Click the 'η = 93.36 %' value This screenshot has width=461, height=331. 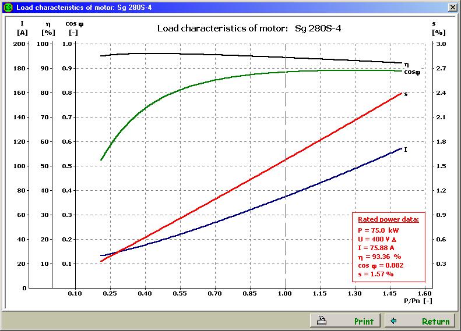point(379,257)
